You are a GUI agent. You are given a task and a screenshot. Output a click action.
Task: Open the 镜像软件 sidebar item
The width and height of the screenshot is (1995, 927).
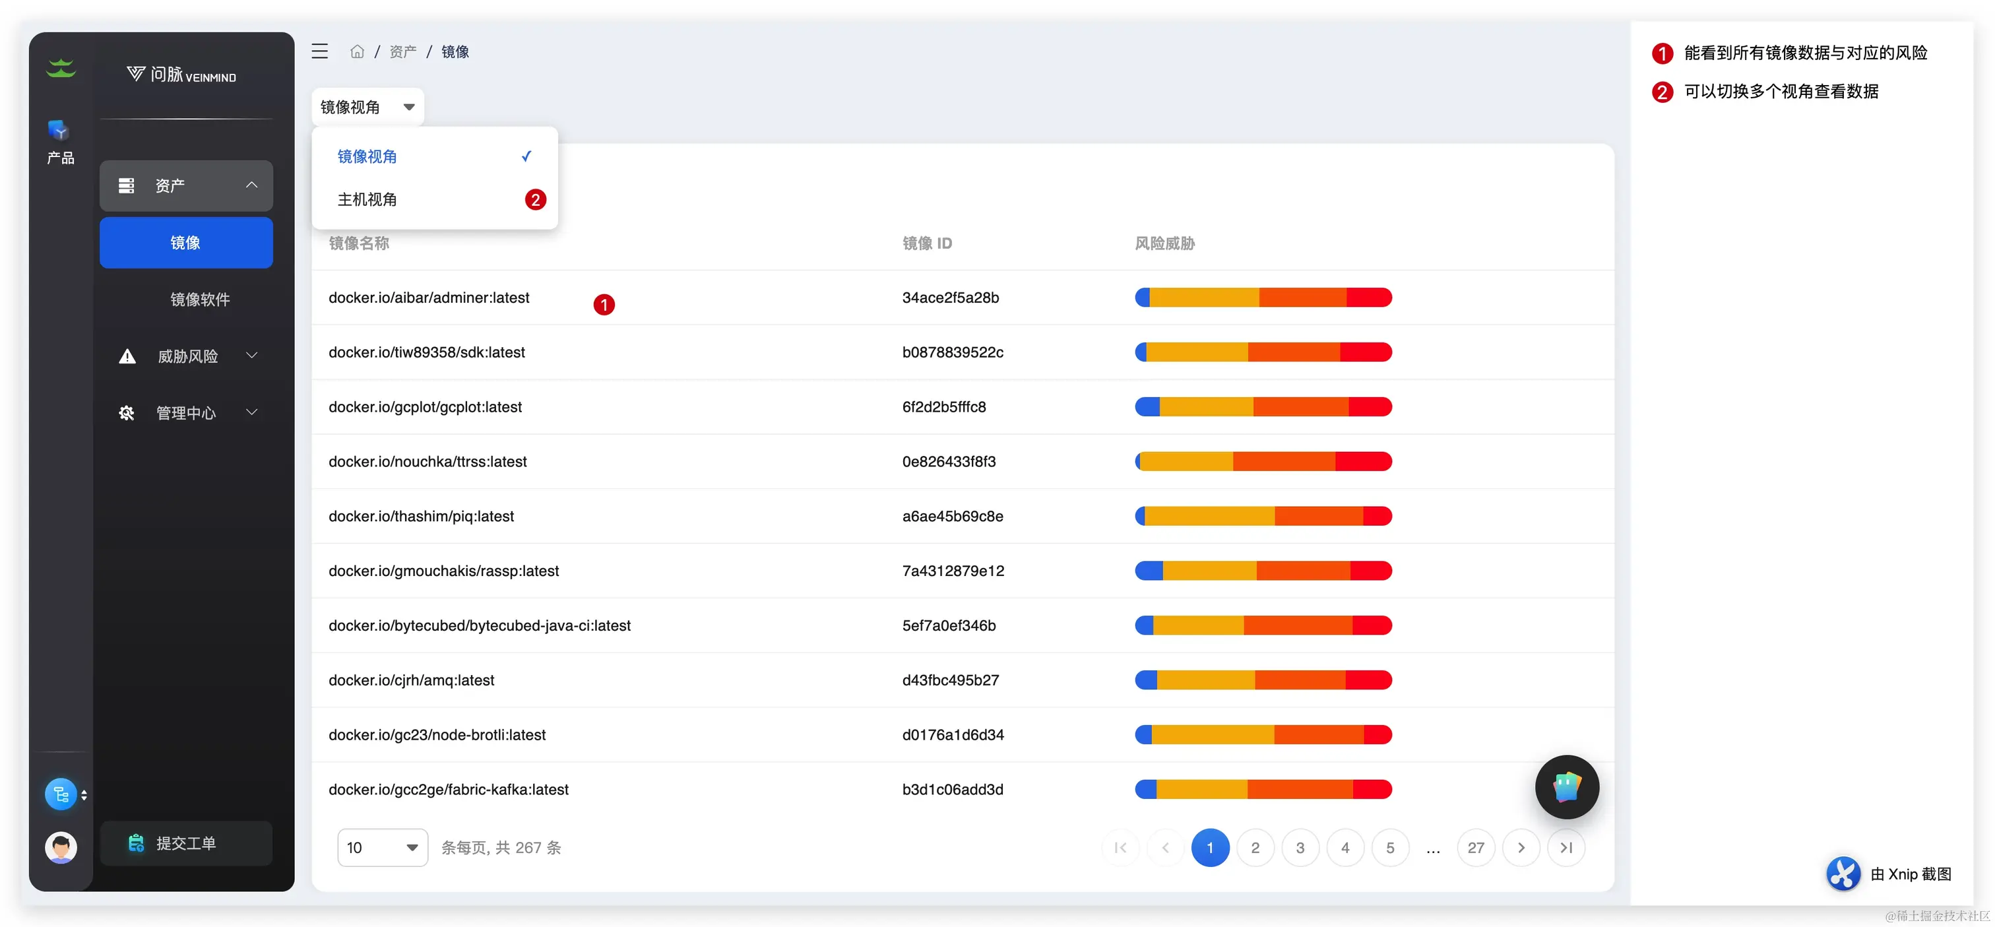(x=200, y=300)
